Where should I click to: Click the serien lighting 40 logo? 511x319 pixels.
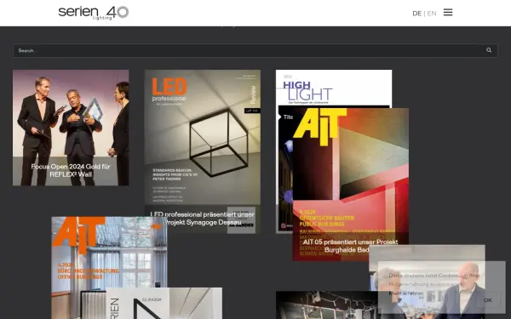tap(94, 13)
